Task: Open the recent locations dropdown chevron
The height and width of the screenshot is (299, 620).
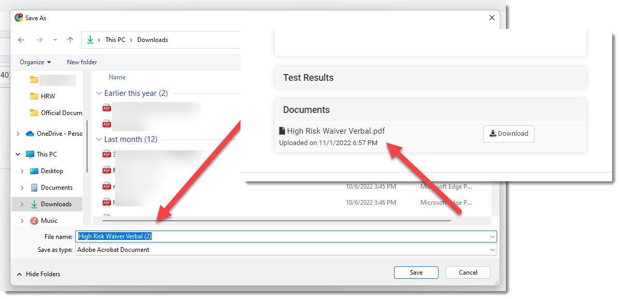Action: (55, 40)
